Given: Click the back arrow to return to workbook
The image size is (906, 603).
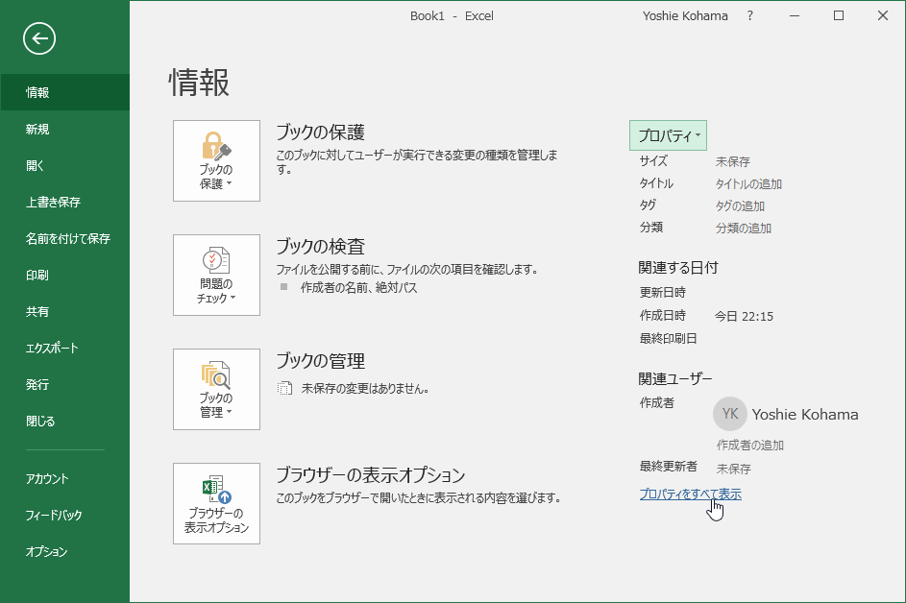Looking at the screenshot, I should [39, 38].
